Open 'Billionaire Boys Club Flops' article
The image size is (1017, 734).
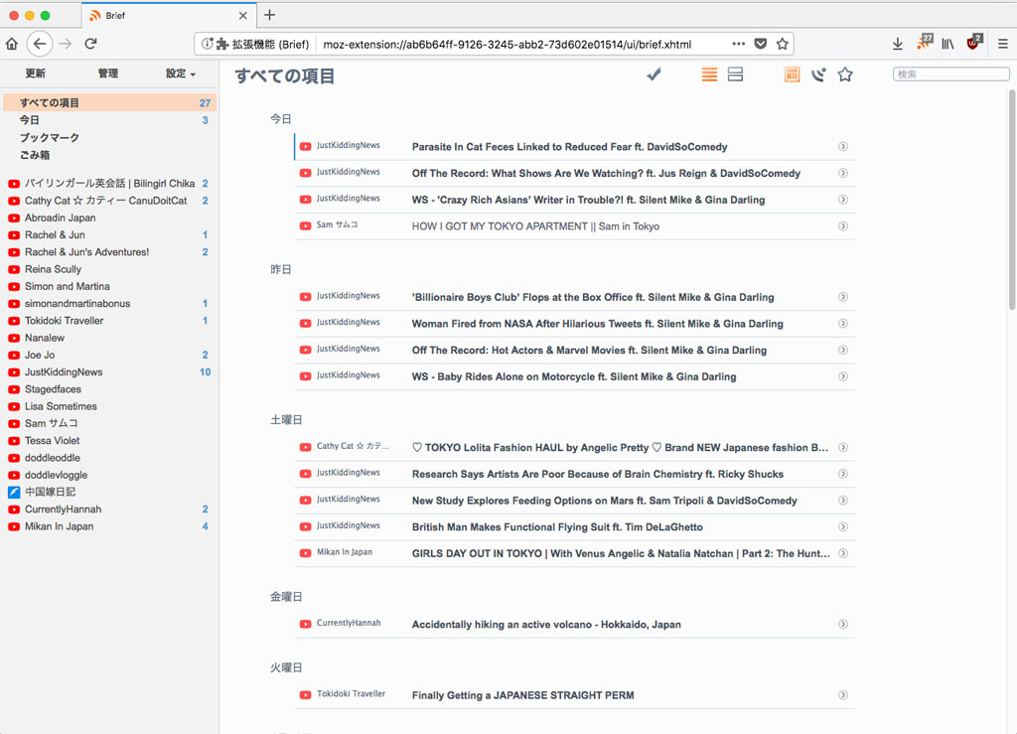click(x=593, y=297)
